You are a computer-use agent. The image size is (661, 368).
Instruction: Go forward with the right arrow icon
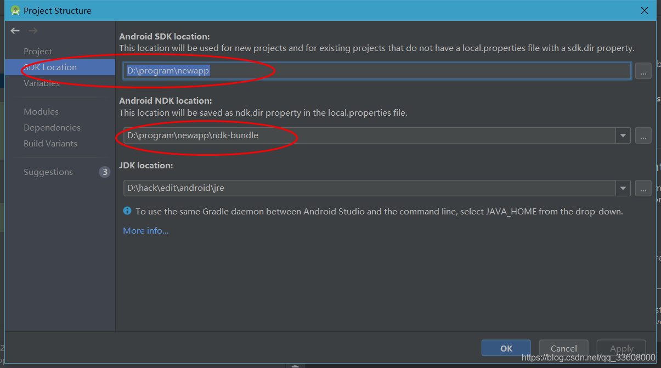33,31
